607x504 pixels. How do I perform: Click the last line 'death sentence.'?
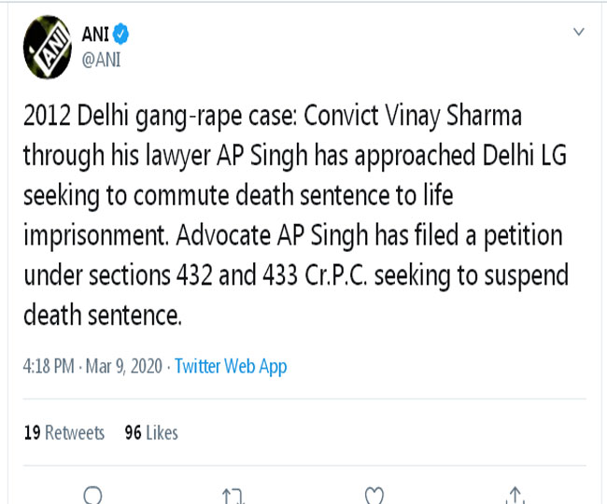pyautogui.click(x=100, y=315)
